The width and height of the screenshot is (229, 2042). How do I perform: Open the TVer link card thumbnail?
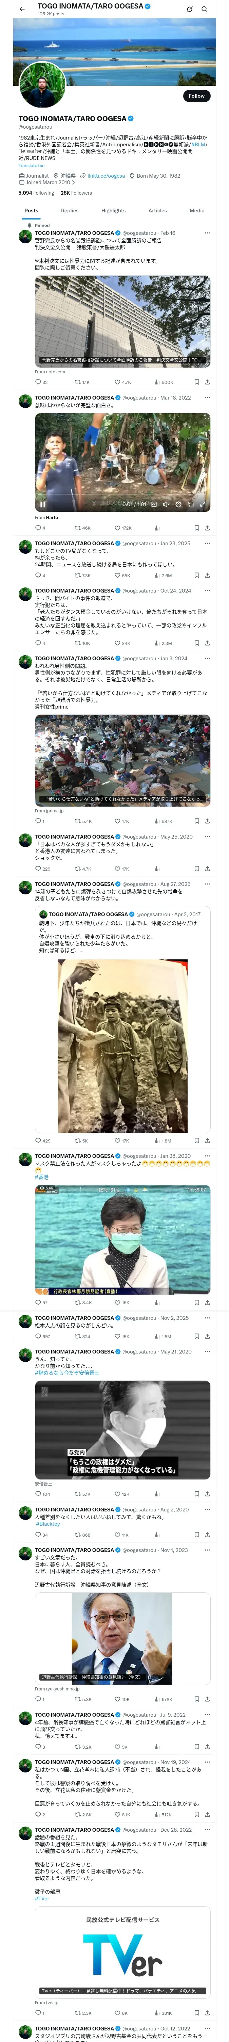(122, 1947)
